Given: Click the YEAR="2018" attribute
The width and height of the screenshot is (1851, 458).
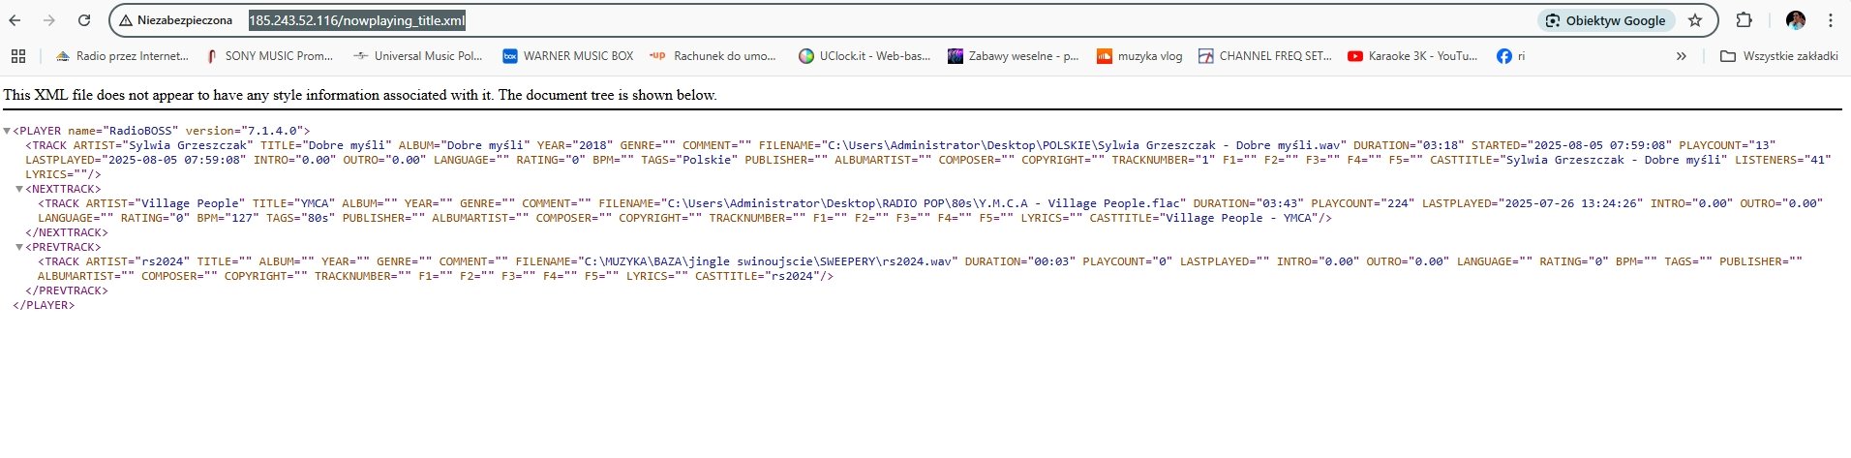Looking at the screenshot, I should click(x=575, y=145).
